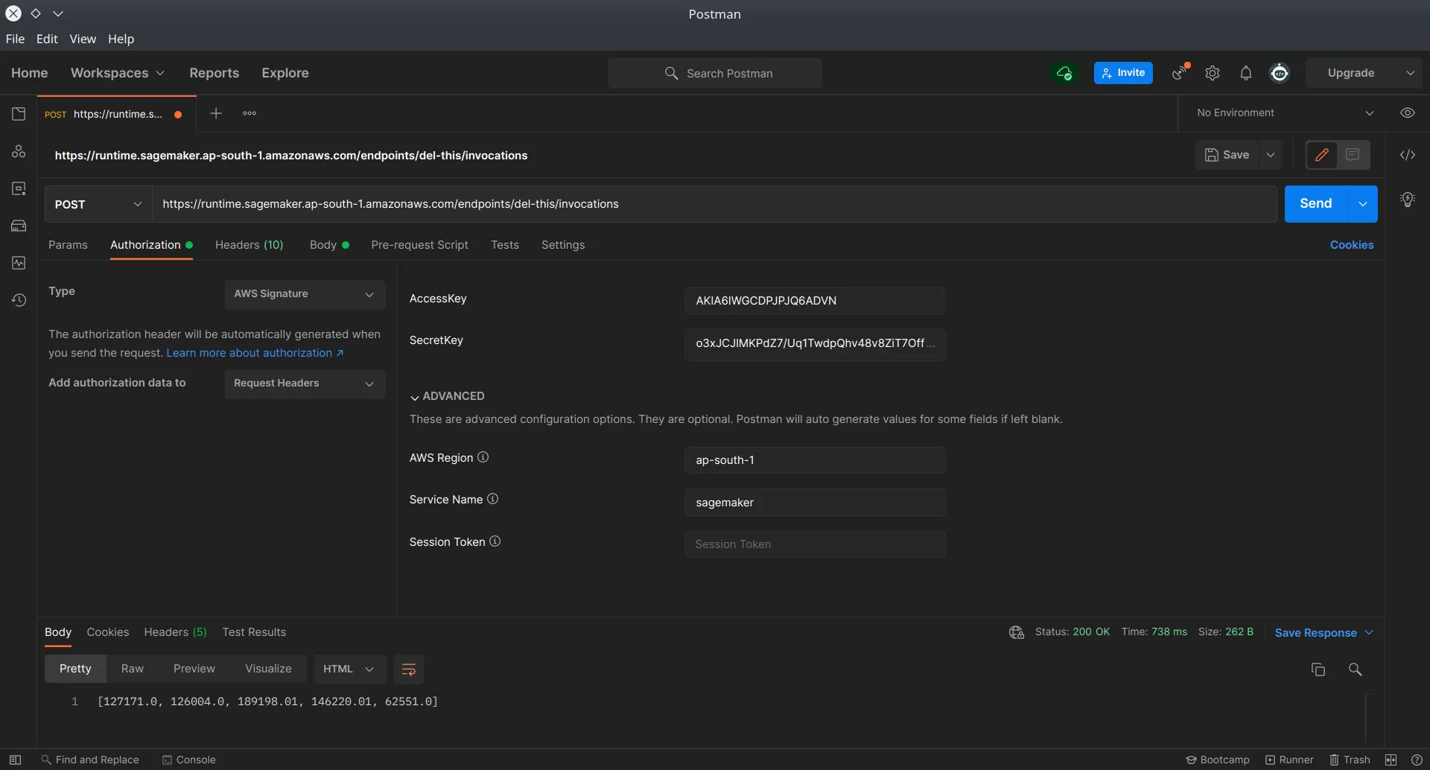Image resolution: width=1430 pixels, height=770 pixels.
Task: Click the request URL field
Action: pos(714,204)
